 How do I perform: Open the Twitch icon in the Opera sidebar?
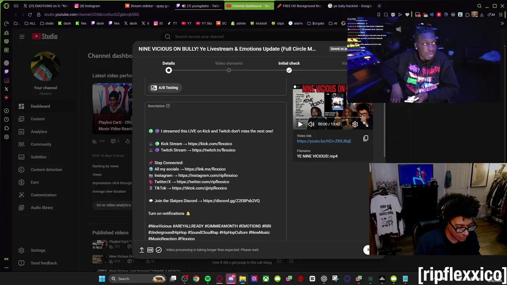click(6, 72)
